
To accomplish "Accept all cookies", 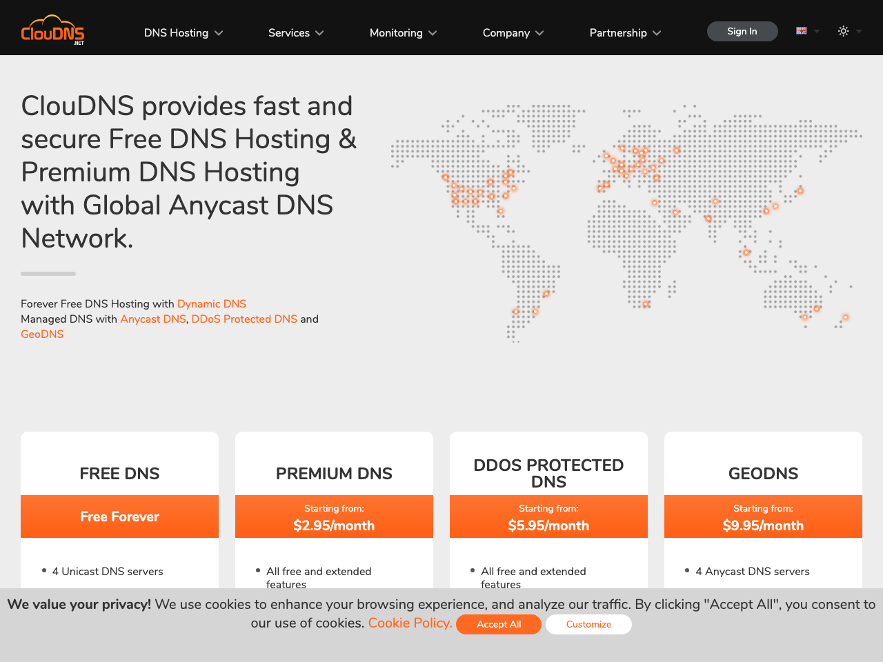I will [499, 624].
